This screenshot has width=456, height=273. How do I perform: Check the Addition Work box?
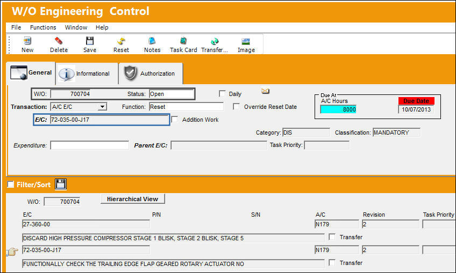coord(174,120)
